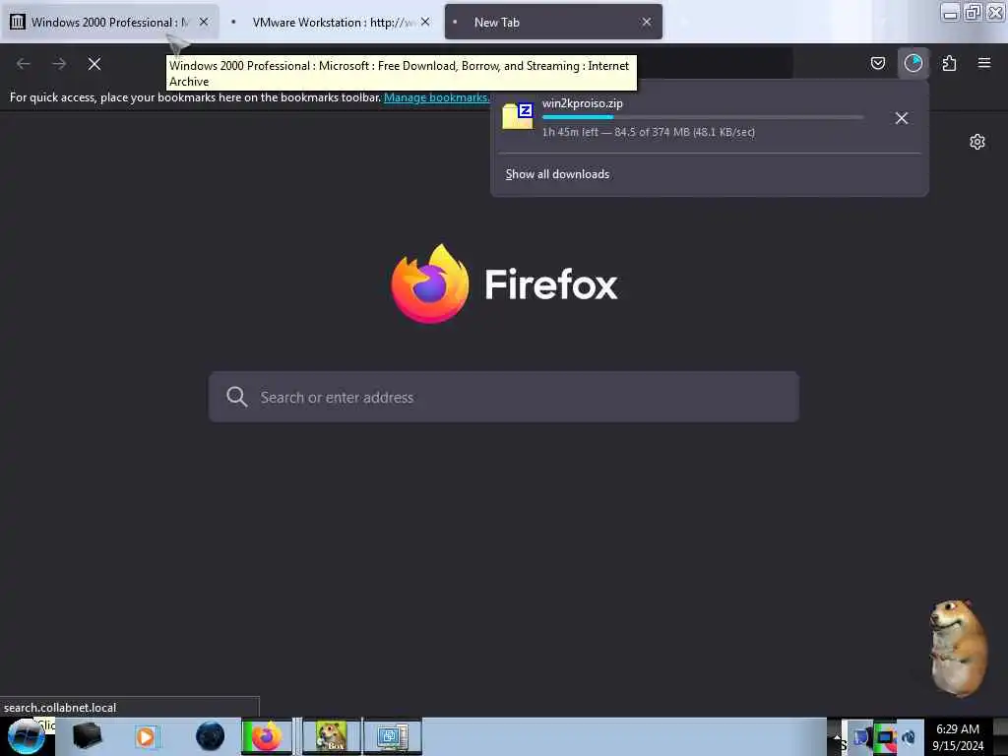Viewport: 1008px width, 756px height.
Task: Open the hamster Box taskbar app
Action: pos(332,736)
